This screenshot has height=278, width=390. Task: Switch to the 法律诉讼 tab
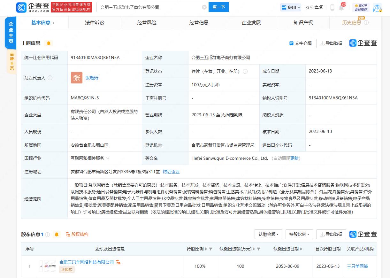click(x=94, y=23)
